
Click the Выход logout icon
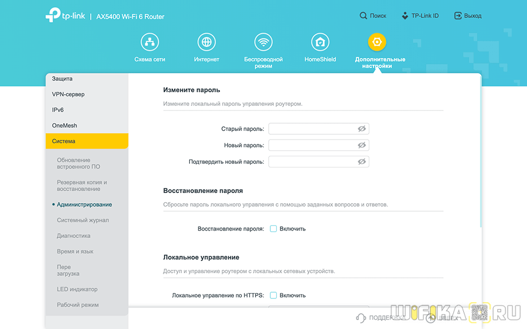click(x=458, y=16)
